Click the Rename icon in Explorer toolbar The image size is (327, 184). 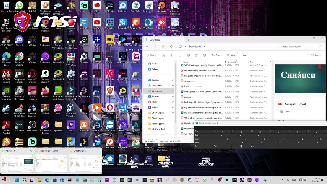188,55
